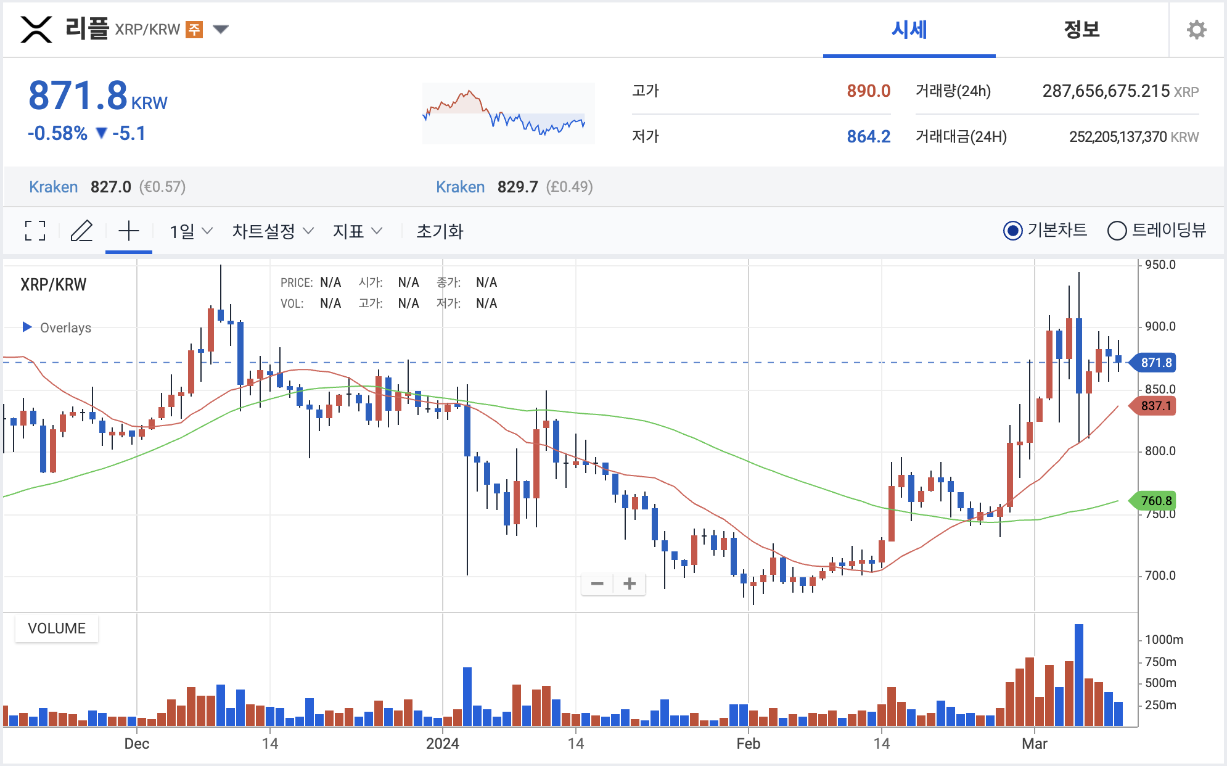Zoom in chart with plus button

[x=630, y=583]
